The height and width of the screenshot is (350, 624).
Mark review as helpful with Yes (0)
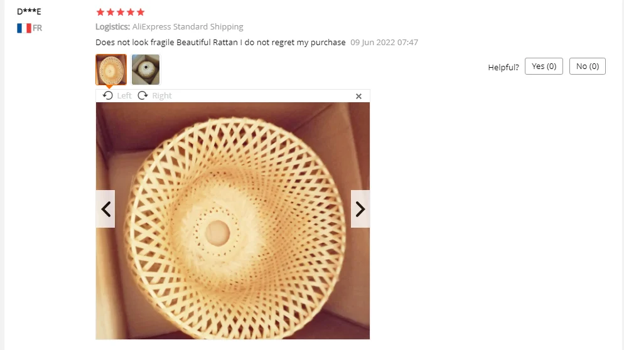[544, 66]
